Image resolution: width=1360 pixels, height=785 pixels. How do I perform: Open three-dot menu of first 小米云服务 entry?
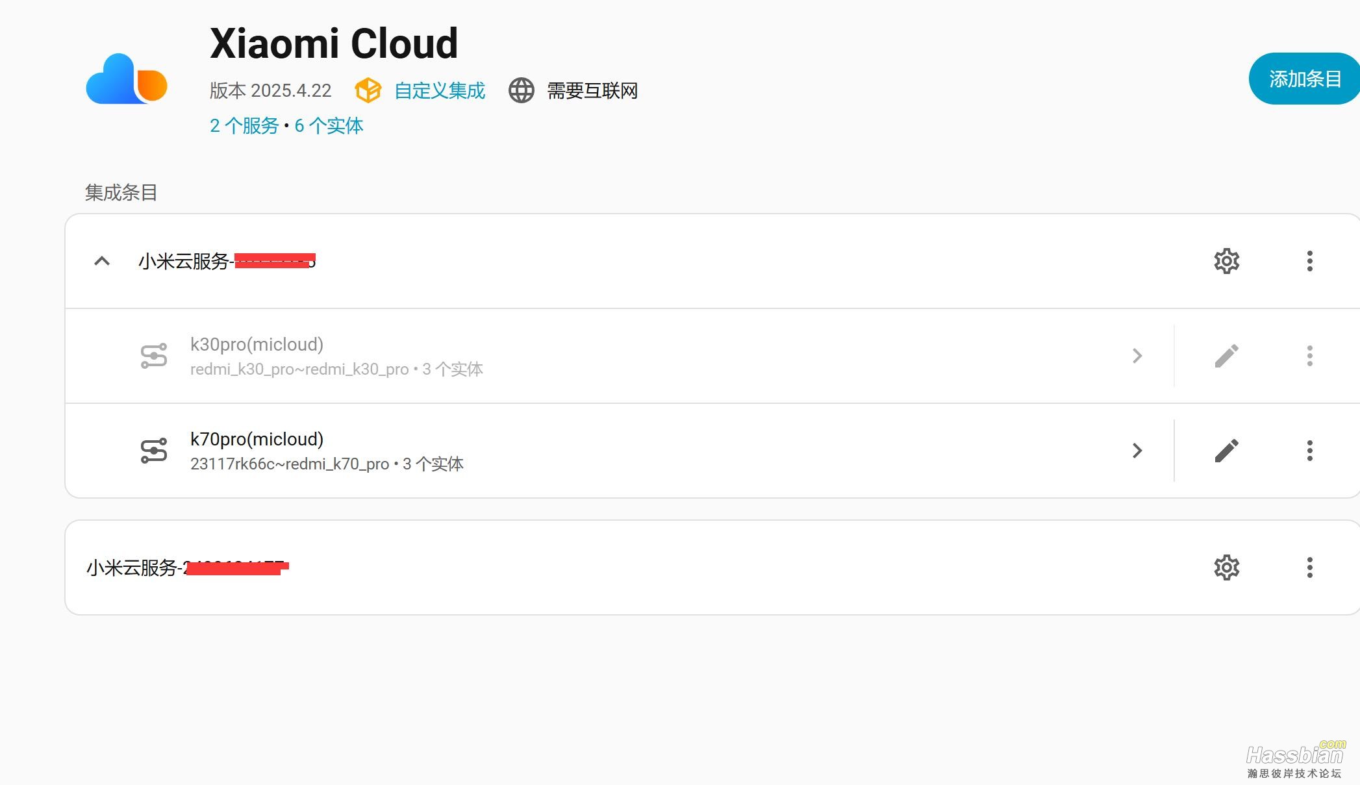click(1309, 261)
